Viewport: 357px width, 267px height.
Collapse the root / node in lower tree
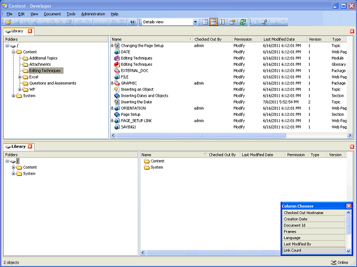pyautogui.click(x=7, y=161)
